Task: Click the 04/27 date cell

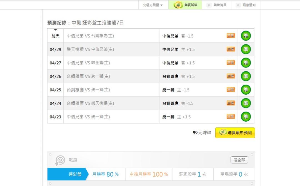Action: pos(56,63)
